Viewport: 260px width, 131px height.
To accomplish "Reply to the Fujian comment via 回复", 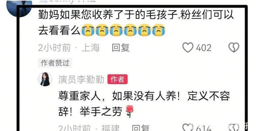I will [x=140, y=128].
